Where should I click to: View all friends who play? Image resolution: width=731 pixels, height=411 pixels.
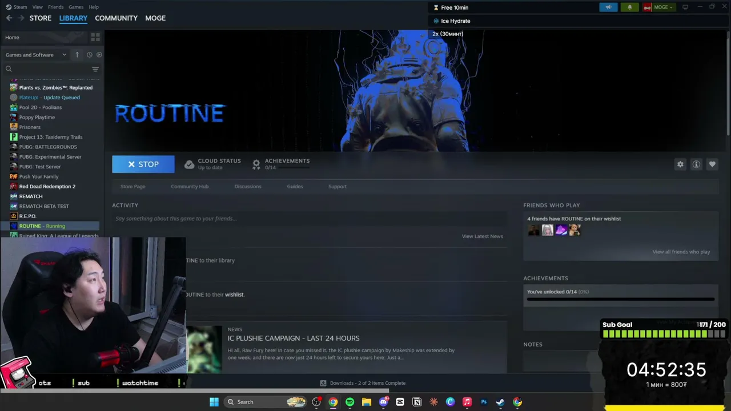coord(681,252)
